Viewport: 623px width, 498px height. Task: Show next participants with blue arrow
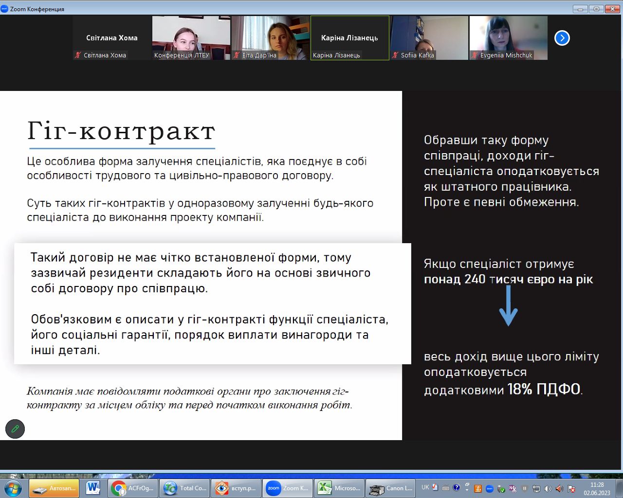coord(562,38)
